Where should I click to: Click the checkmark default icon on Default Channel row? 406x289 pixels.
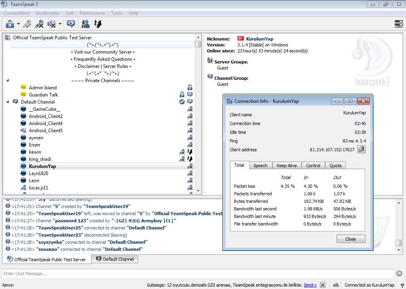tap(182, 102)
